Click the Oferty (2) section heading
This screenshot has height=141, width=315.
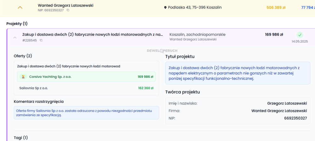tap(23, 56)
